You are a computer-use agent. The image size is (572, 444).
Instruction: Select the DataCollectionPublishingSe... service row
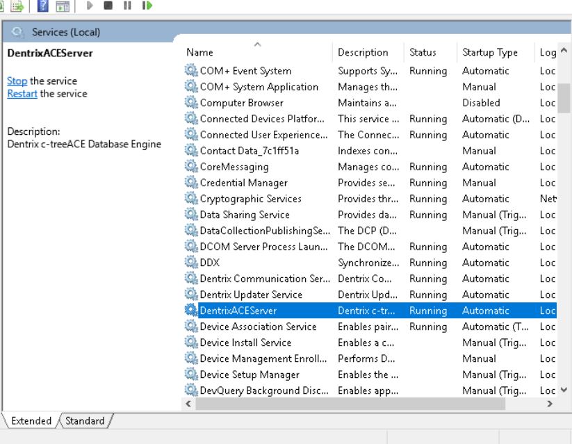click(370, 231)
